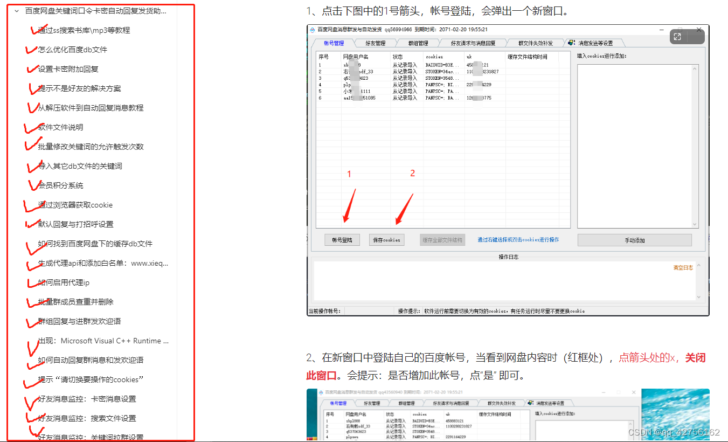Select tree item 如何启用代理ip
The height and width of the screenshot is (442, 728).
(64, 282)
